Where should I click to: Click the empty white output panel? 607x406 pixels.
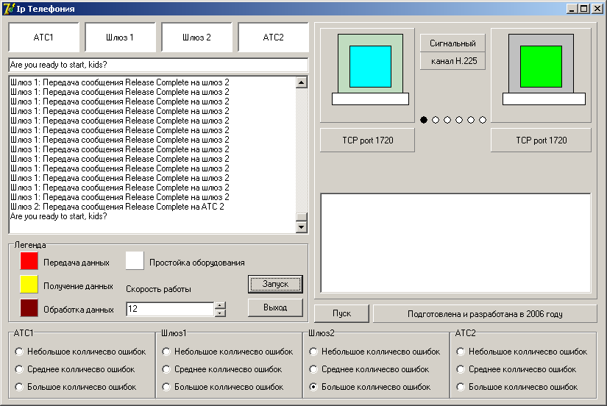(455, 243)
